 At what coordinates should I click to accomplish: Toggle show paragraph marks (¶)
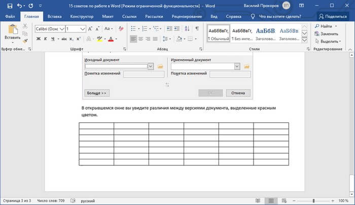[x=197, y=28]
